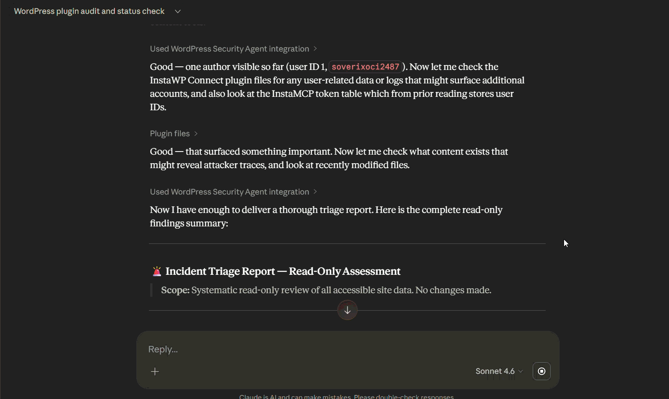Click the red siren emoji icon
Screen dimensions: 669x399
(x=156, y=271)
